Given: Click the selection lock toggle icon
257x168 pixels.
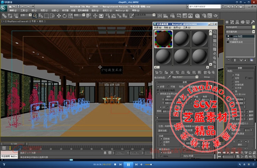Looking at the screenshot, I should pyautogui.click(x=105, y=153).
